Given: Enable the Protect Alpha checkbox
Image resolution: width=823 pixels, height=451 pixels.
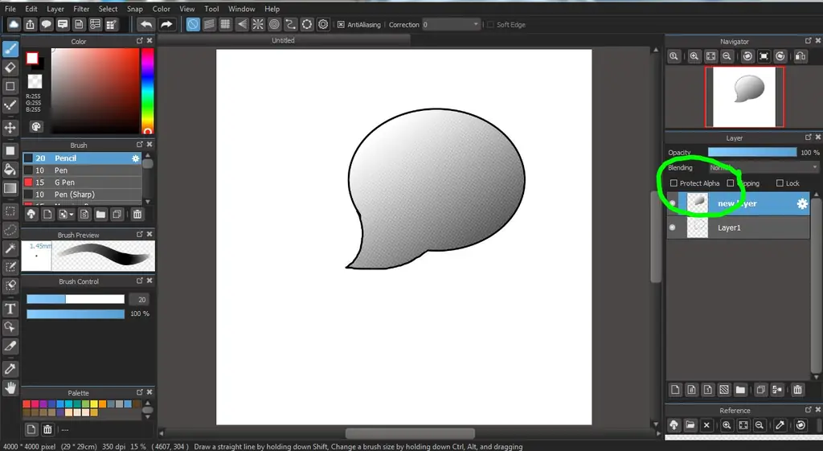Looking at the screenshot, I should 674,183.
